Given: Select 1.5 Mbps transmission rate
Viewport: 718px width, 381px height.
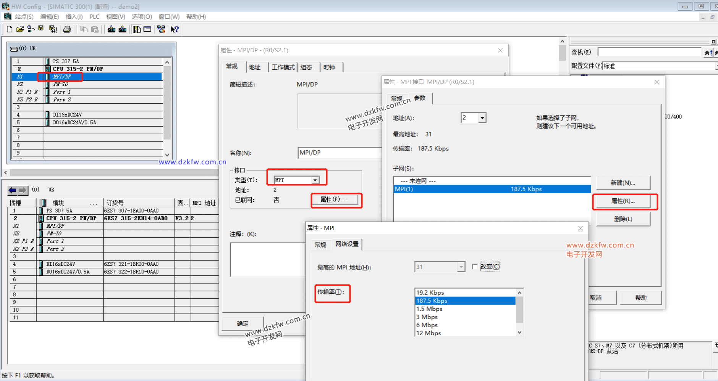Looking at the screenshot, I should [429, 309].
